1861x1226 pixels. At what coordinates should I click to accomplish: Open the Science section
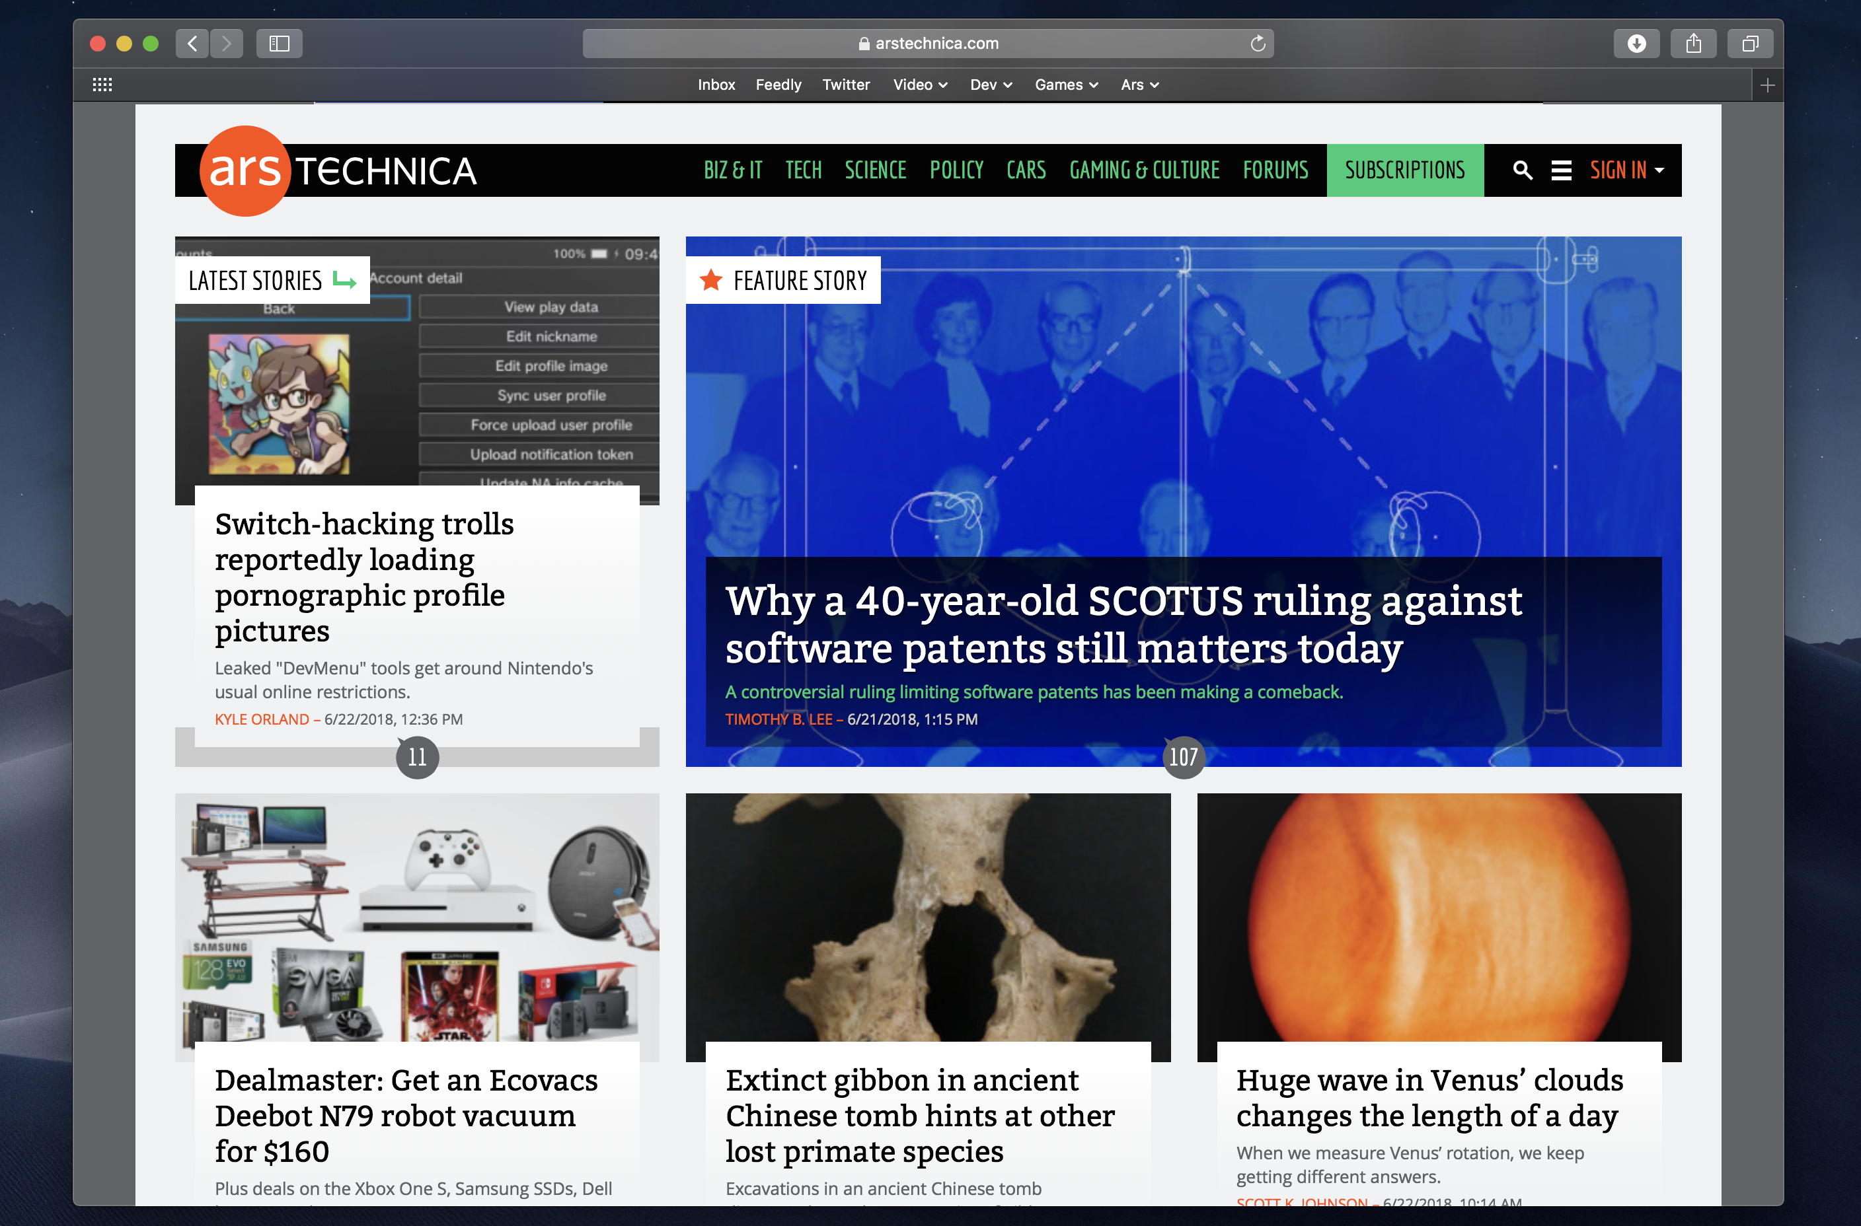pos(876,170)
